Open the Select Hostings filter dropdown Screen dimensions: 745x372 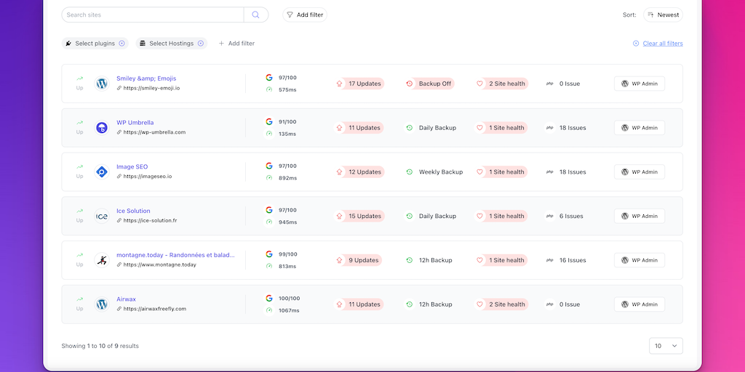tap(172, 44)
